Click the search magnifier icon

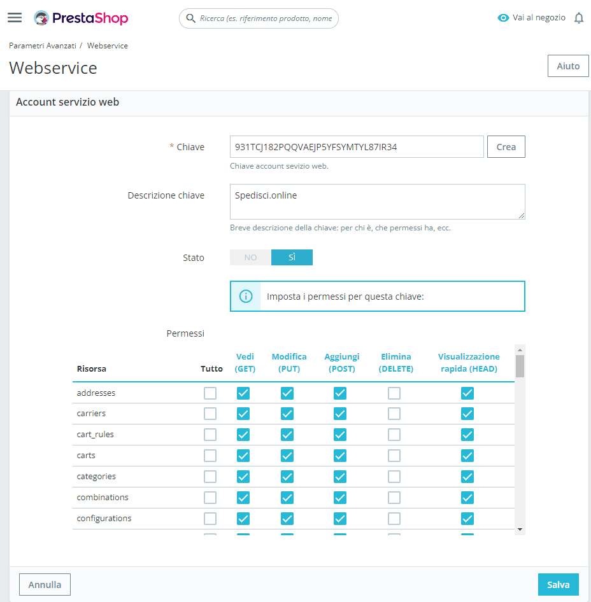[x=191, y=18]
